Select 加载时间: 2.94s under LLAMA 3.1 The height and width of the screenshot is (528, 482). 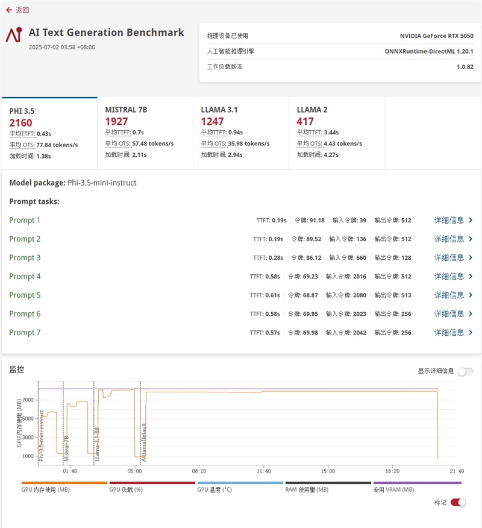[x=222, y=155]
